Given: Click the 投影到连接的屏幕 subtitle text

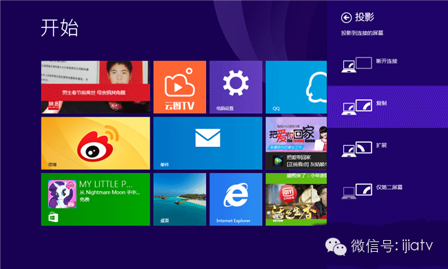Looking at the screenshot, I should tap(362, 33).
